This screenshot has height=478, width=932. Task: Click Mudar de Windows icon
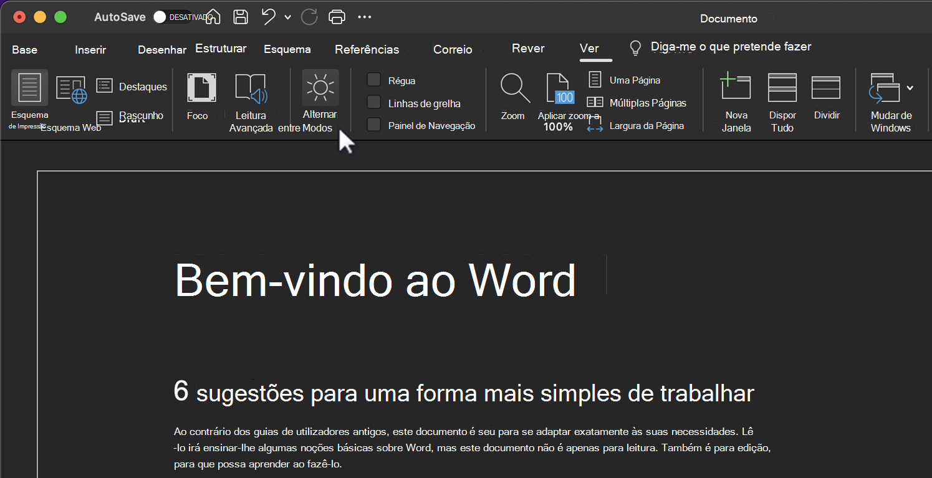[x=884, y=88]
